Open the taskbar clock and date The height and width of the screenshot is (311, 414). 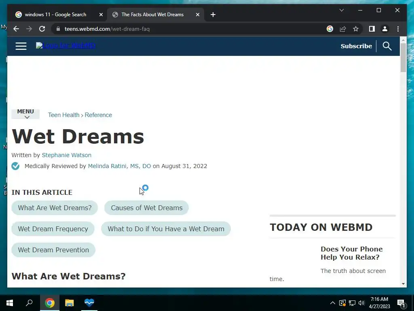coord(379,303)
